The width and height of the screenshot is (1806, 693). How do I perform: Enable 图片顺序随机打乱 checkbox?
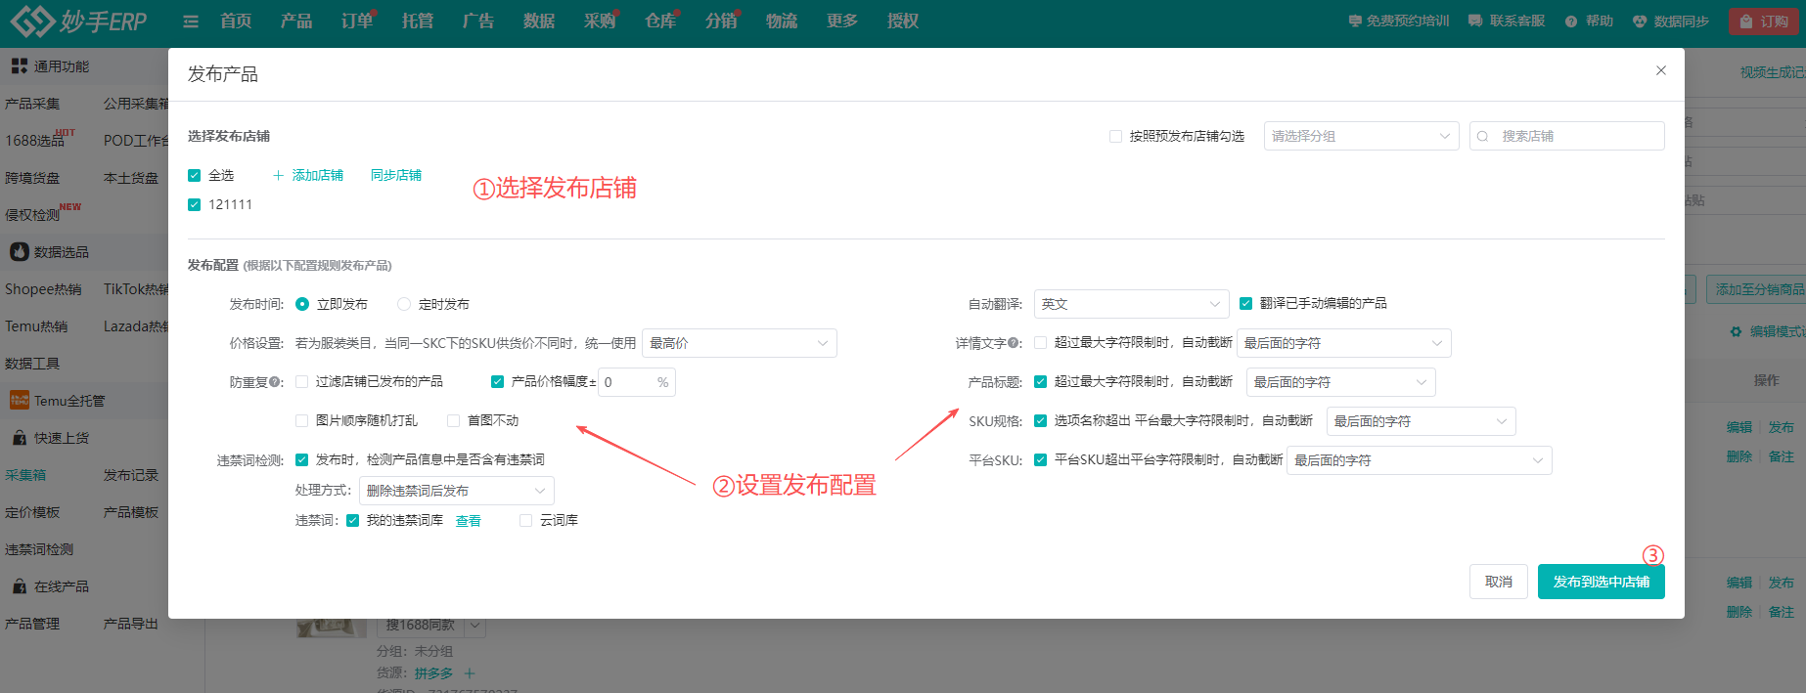coord(302,421)
